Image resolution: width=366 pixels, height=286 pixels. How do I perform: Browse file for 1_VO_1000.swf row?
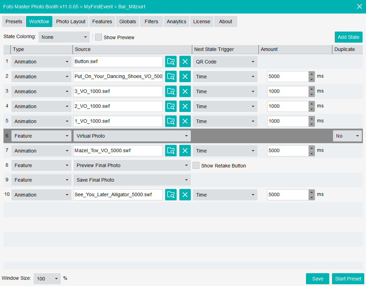[x=171, y=121]
